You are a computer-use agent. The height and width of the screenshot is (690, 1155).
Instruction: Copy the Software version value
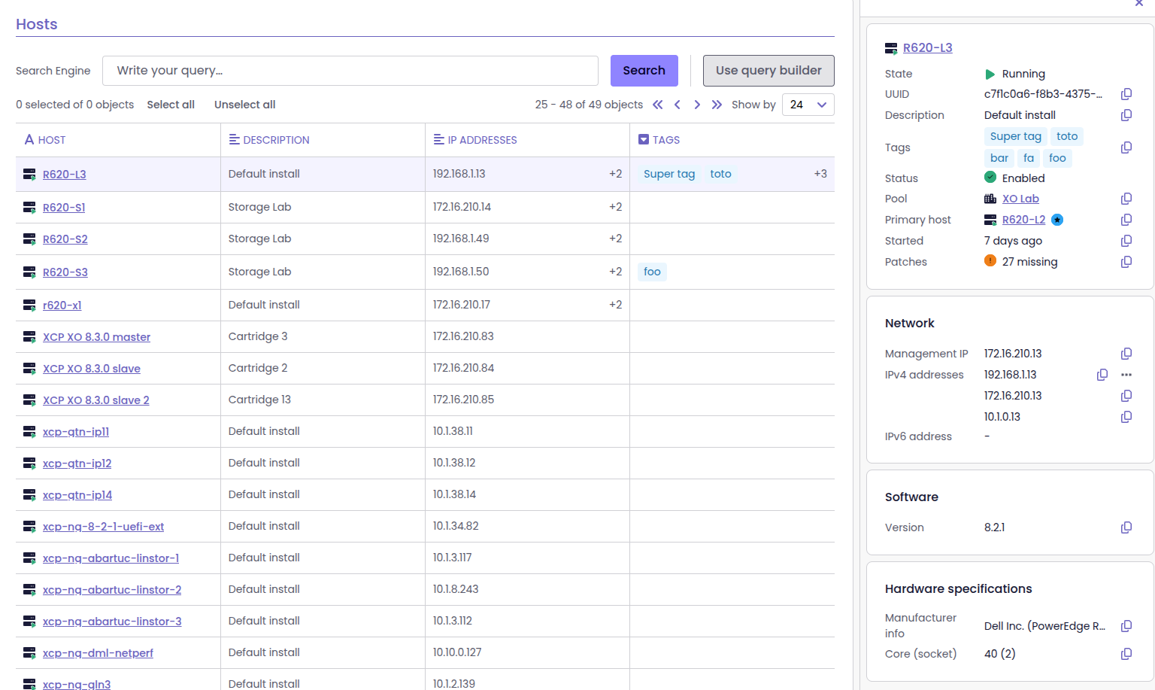coord(1126,527)
